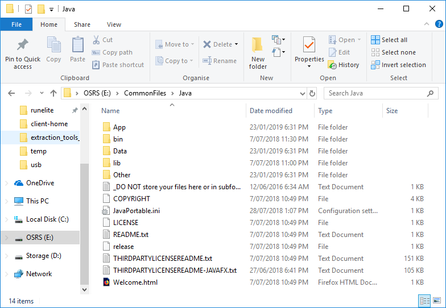This screenshot has width=446, height=308.
Task: Switch to large icons view mode
Action: tap(436, 301)
